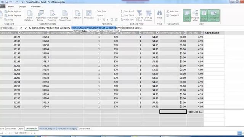Switch to Data View
The image size is (244, 137).
pos(187,15)
